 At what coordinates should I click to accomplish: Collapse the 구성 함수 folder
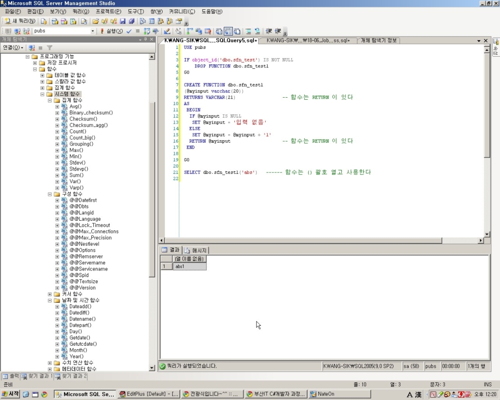pos(50,194)
